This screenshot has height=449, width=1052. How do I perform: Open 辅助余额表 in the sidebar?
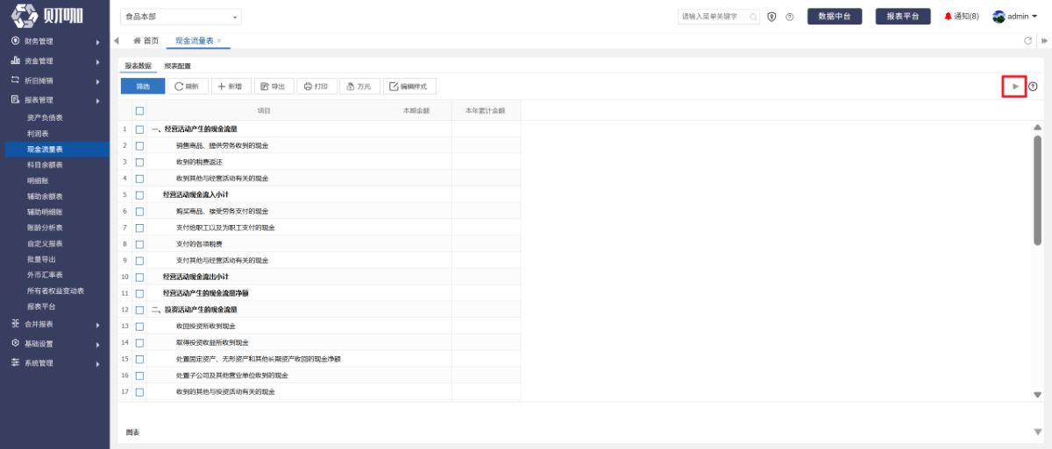(x=45, y=196)
